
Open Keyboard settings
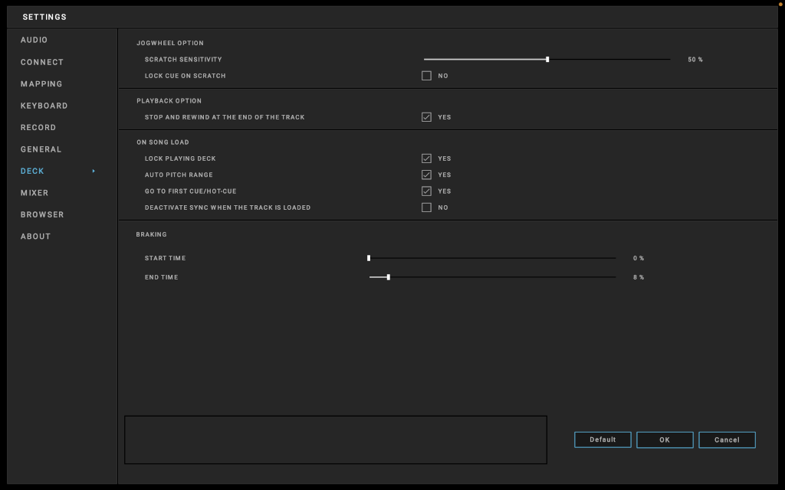[x=44, y=106]
